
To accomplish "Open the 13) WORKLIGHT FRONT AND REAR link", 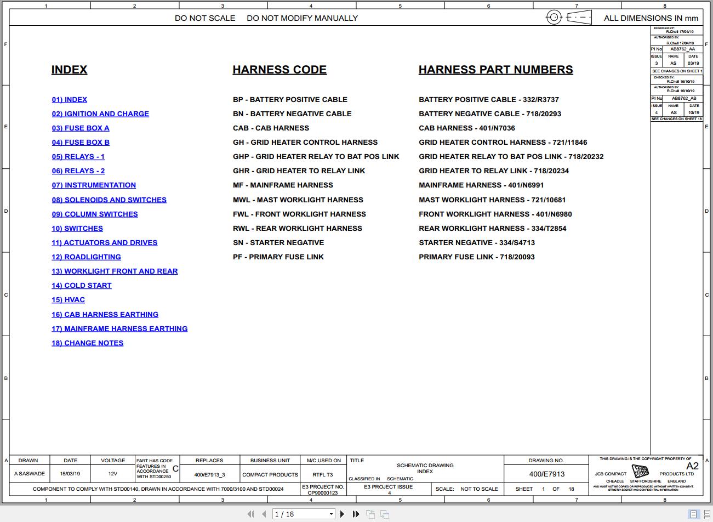I will pyautogui.click(x=115, y=271).
